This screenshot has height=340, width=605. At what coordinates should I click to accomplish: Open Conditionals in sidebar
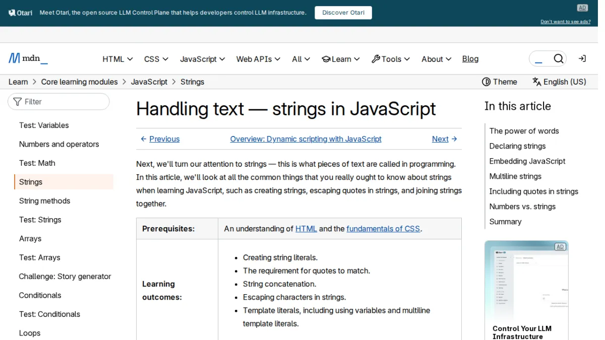pyautogui.click(x=40, y=295)
